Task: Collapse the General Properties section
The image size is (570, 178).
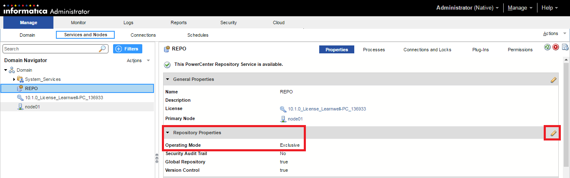Action: click(x=168, y=79)
